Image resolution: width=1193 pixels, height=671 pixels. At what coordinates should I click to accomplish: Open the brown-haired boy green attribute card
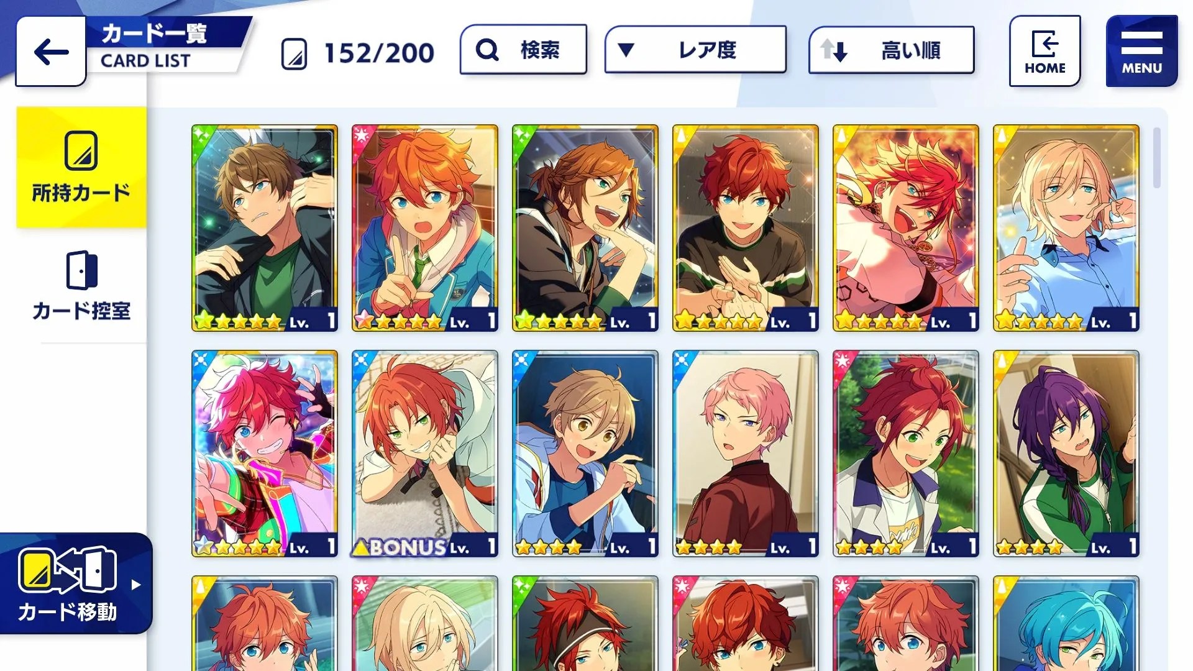[x=265, y=228]
